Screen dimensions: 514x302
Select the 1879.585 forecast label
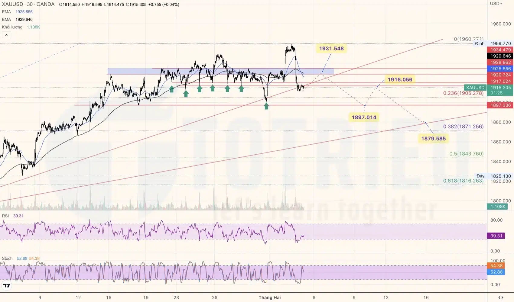(433, 139)
